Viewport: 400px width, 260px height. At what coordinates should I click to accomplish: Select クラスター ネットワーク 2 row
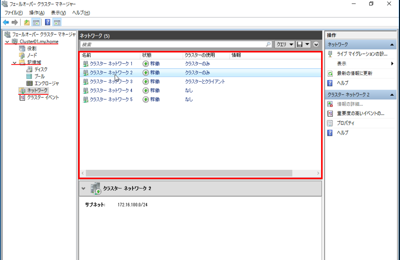(x=200, y=73)
